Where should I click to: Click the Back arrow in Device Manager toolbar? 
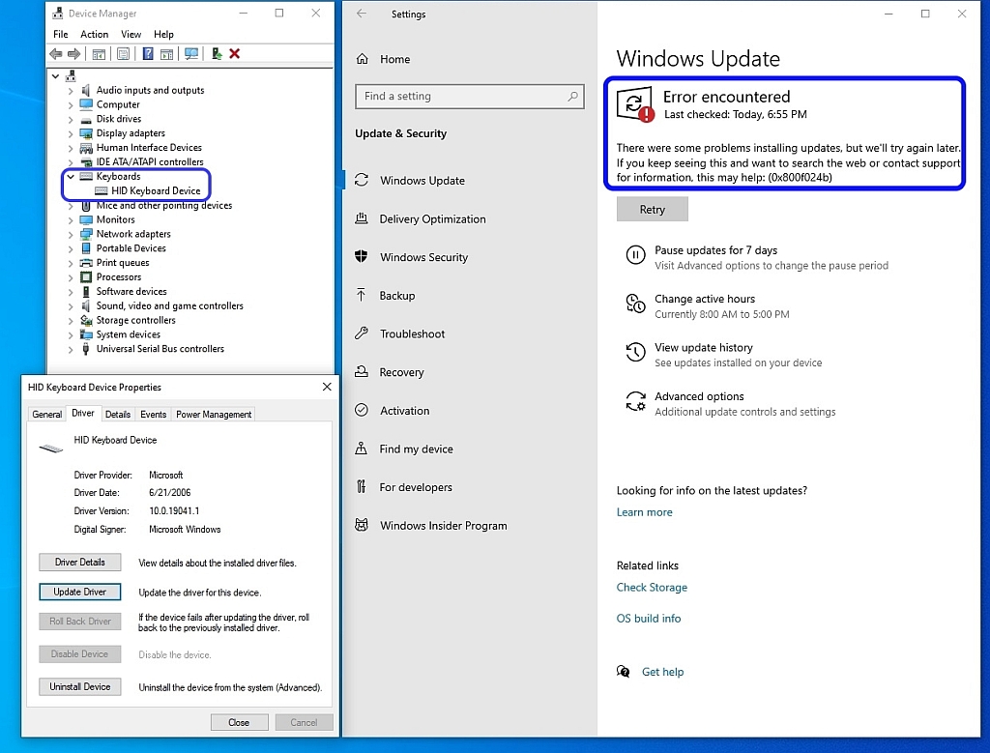(55, 54)
